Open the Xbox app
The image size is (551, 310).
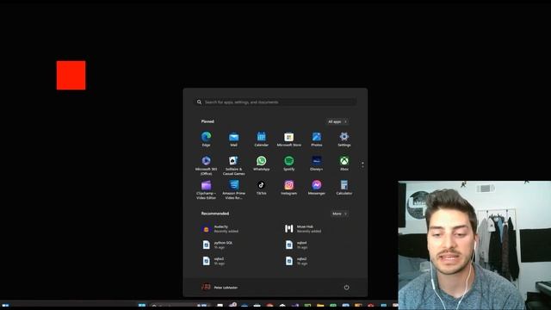point(344,164)
